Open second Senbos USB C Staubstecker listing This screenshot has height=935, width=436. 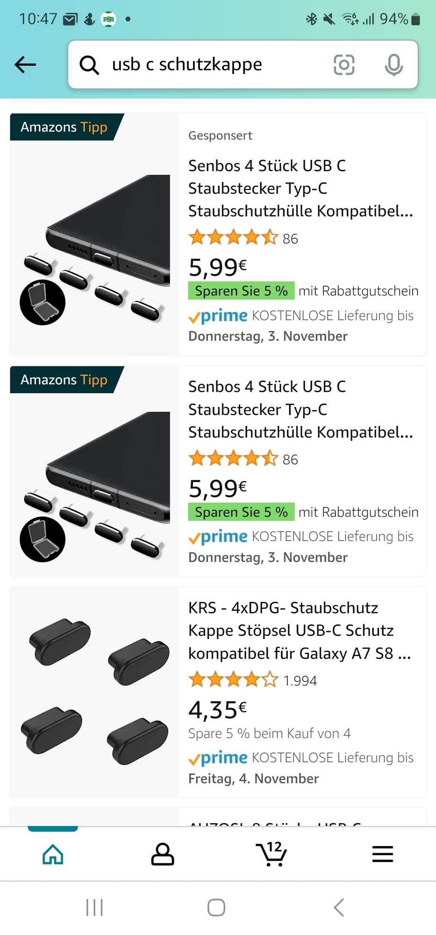[x=300, y=410]
